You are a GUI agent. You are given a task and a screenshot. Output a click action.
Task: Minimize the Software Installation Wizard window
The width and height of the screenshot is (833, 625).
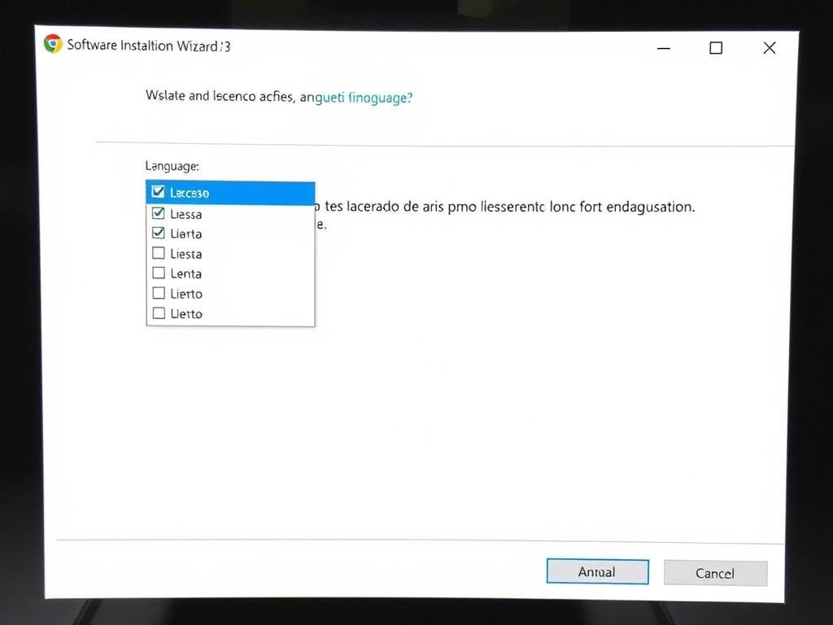pos(664,49)
